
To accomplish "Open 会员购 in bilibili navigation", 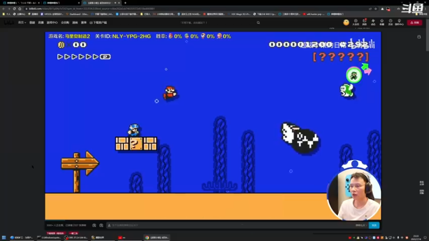I will (x=65, y=22).
